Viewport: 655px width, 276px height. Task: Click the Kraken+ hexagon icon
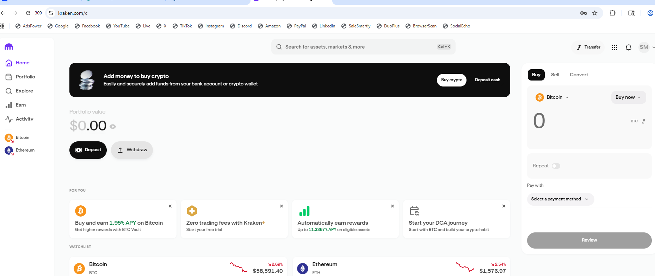click(192, 211)
